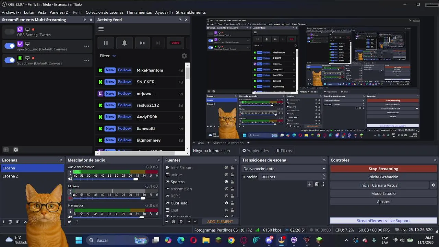
Task: Open Windows system tray overflow chevron
Action: [346, 240]
